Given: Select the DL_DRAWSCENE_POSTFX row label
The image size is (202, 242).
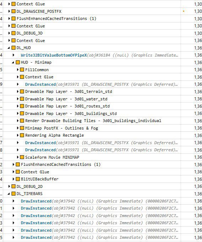Looking at the screenshot, I should point(39,11).
